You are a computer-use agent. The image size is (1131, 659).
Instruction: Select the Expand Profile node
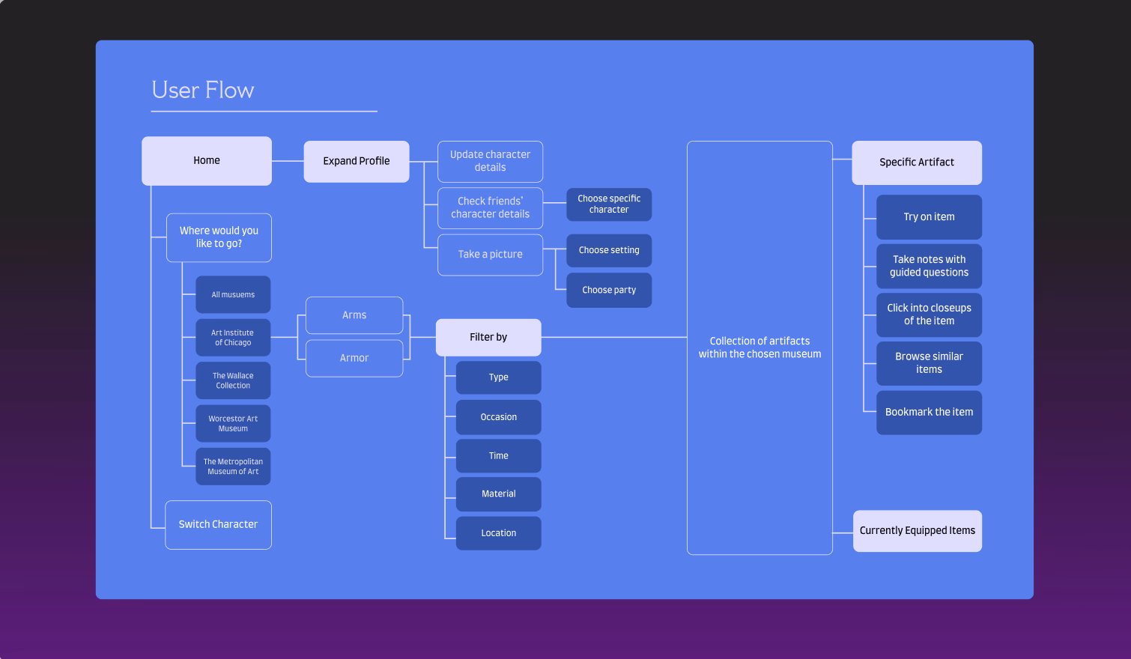click(x=357, y=161)
